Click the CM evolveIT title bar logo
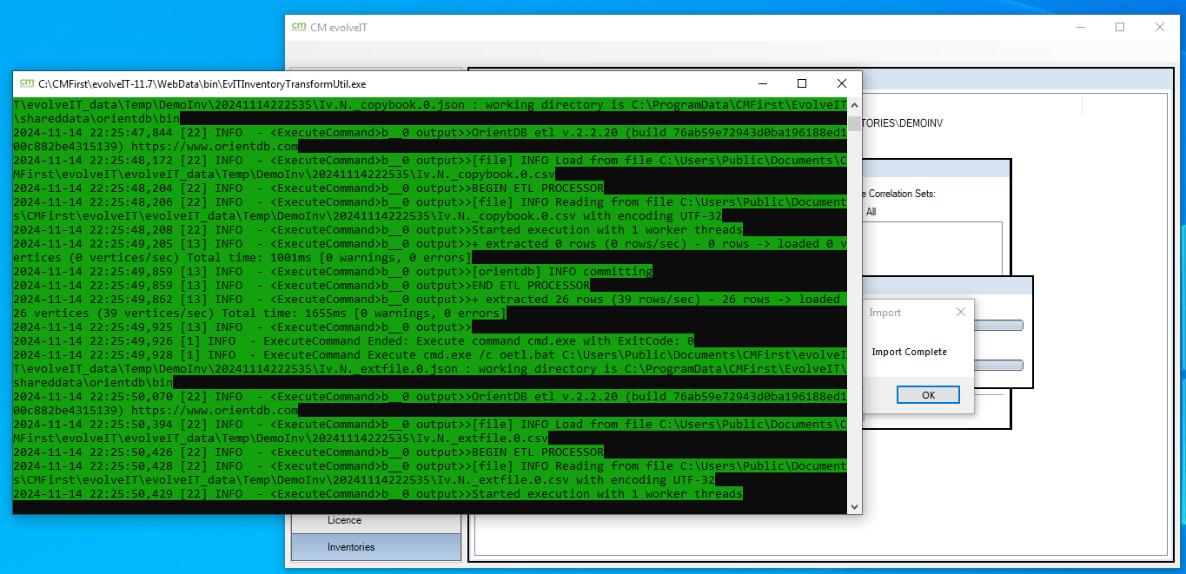 point(298,28)
